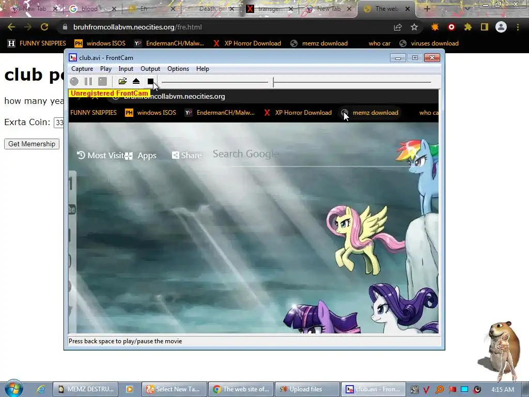Go forward in Chrome
This screenshot has width=529, height=397.
tap(28, 27)
